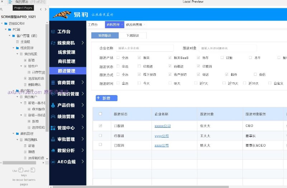Expand the 产品价格 menu chevron
This screenshot has height=188, width=287.
click(x=83, y=105)
